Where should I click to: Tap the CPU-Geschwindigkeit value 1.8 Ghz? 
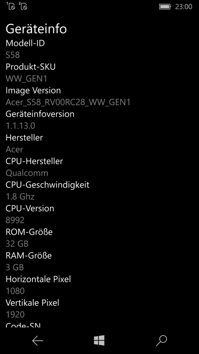[x=20, y=196]
